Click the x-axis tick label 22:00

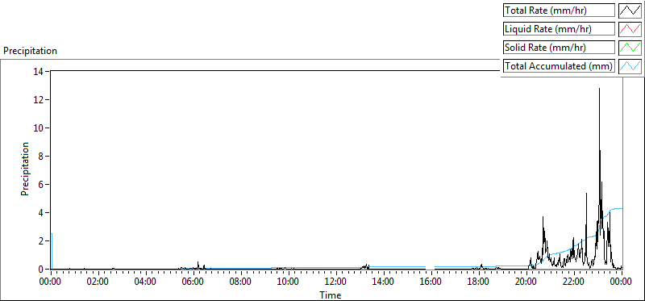573,282
